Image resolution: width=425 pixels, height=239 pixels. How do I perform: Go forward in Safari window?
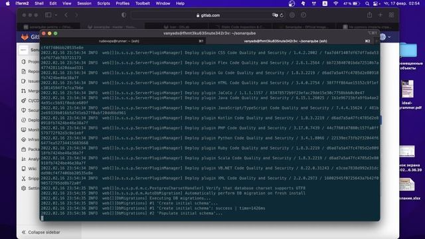pos(76,15)
